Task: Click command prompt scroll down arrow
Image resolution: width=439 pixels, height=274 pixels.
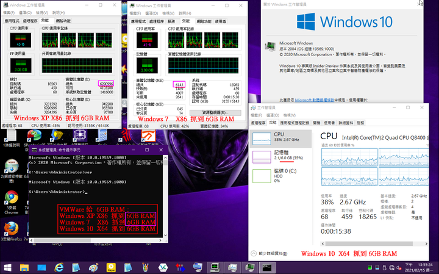Action: [x=165, y=235]
